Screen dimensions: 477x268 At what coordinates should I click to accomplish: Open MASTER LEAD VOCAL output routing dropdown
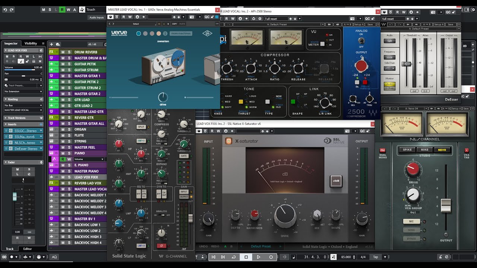point(23,110)
